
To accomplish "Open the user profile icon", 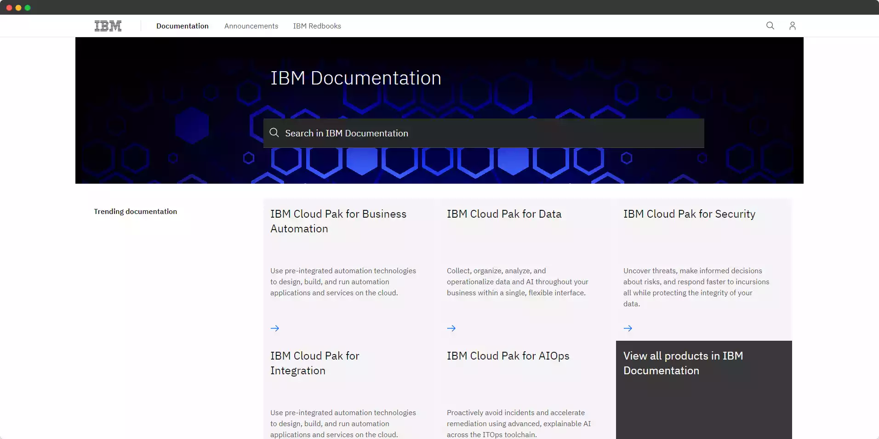I will click(792, 26).
